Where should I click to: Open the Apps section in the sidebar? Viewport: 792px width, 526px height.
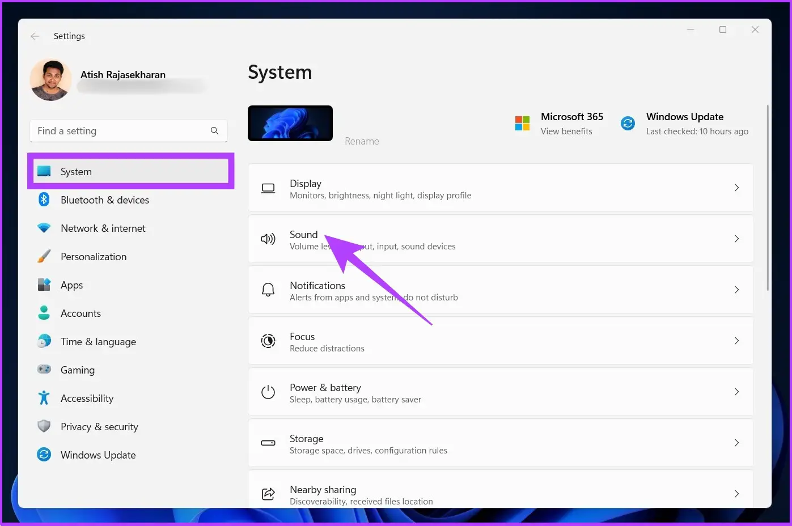click(71, 285)
